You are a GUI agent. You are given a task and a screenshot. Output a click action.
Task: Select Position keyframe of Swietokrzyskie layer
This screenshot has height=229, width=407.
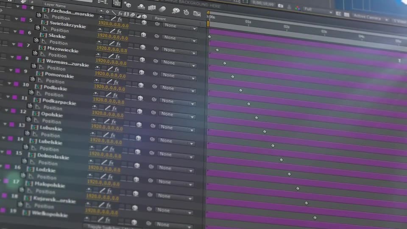217,50
